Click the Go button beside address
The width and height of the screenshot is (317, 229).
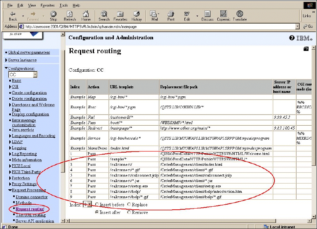(308, 26)
